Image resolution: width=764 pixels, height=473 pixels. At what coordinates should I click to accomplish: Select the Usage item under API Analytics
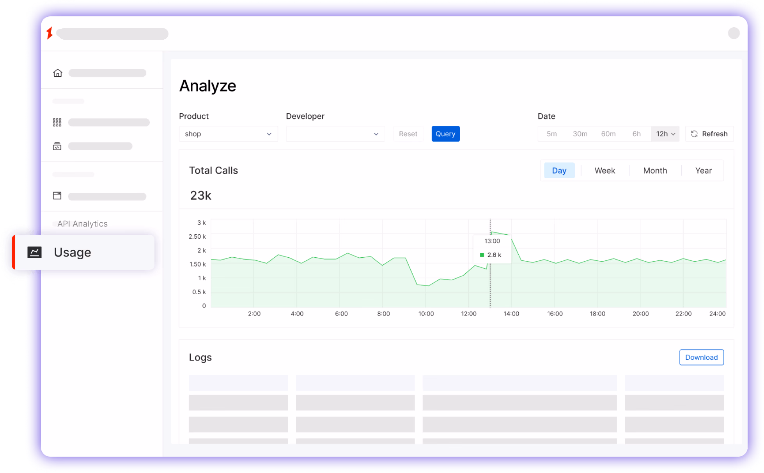73,252
